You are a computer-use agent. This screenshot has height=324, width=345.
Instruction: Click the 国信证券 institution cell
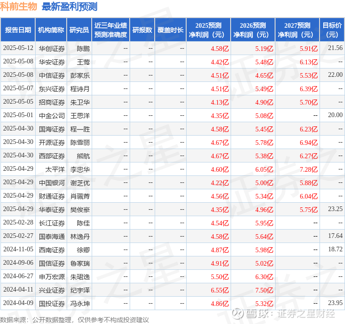pyautogui.click(x=52, y=263)
